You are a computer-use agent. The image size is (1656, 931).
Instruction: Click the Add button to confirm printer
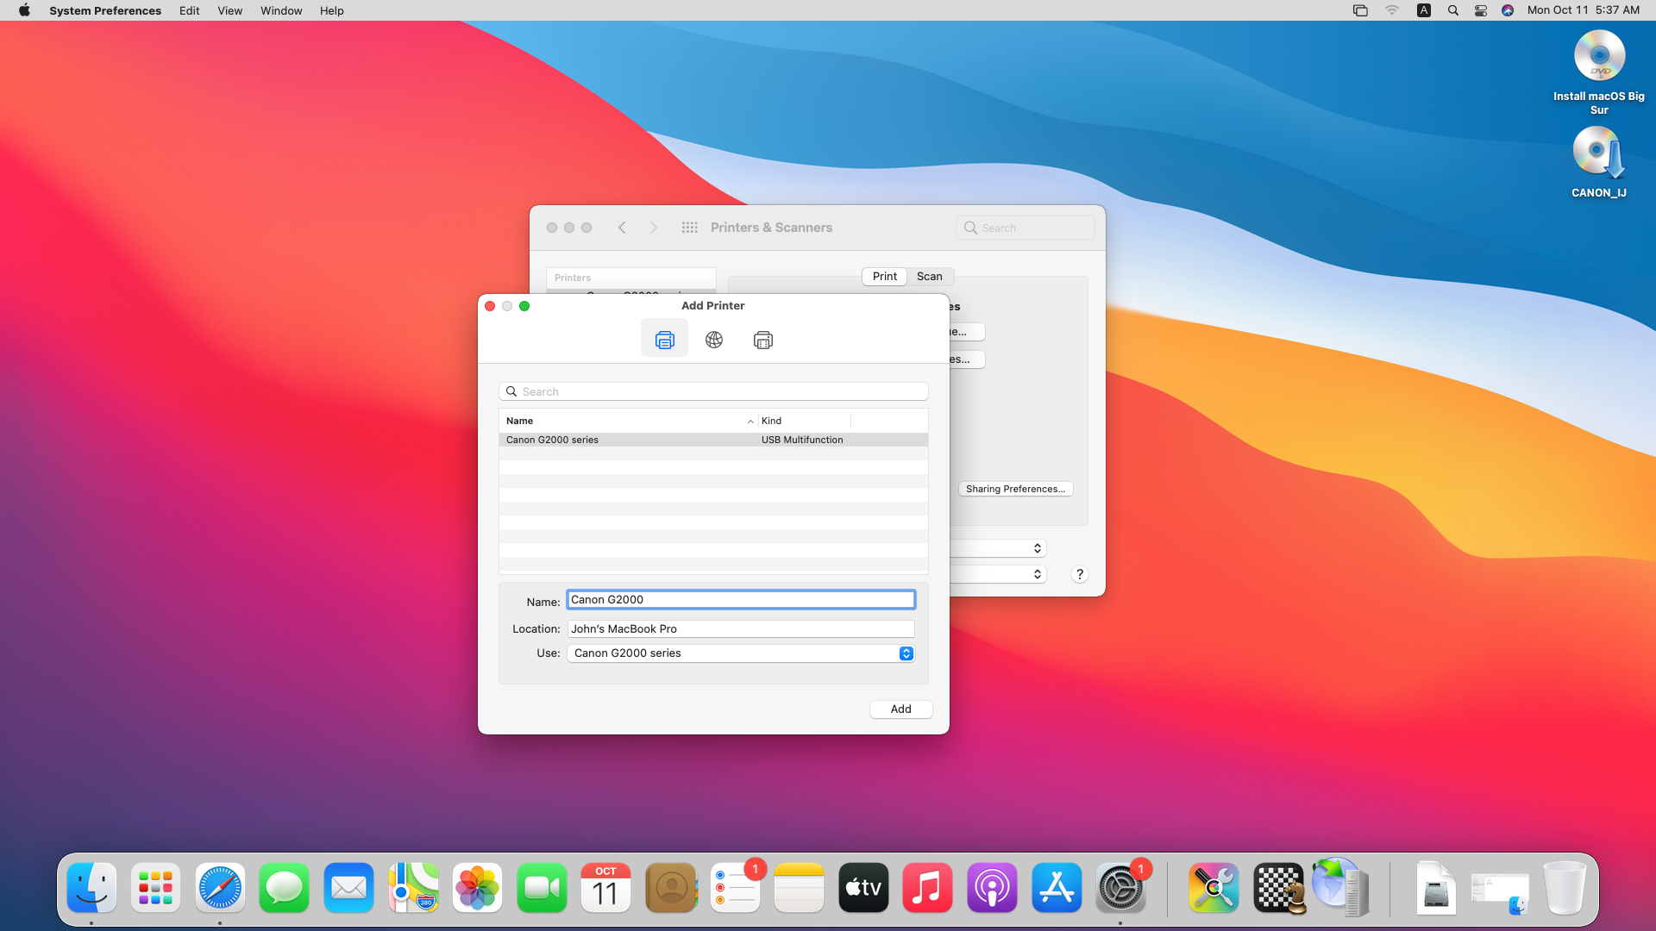click(x=900, y=709)
